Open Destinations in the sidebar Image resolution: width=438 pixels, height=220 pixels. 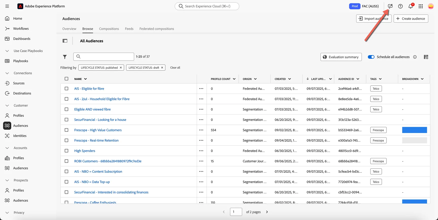click(x=22, y=93)
